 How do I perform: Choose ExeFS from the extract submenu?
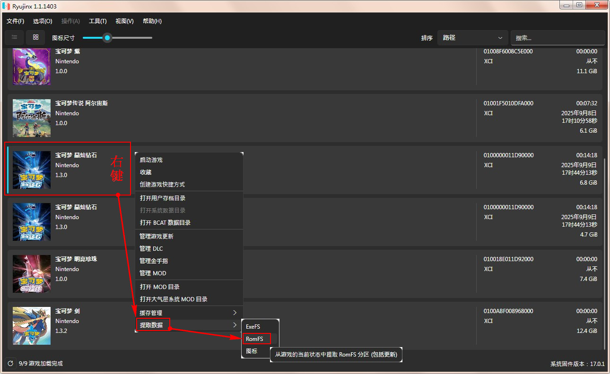260,327
